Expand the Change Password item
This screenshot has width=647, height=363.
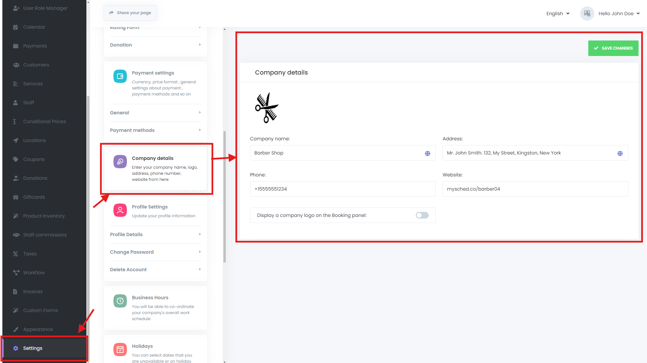tap(155, 252)
